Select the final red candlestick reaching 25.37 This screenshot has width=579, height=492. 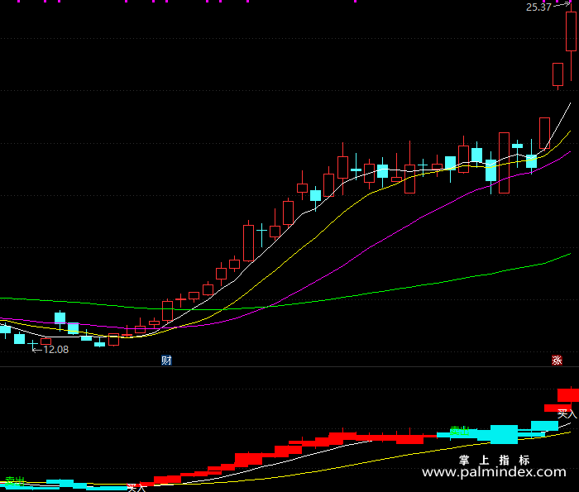pyautogui.click(x=571, y=31)
